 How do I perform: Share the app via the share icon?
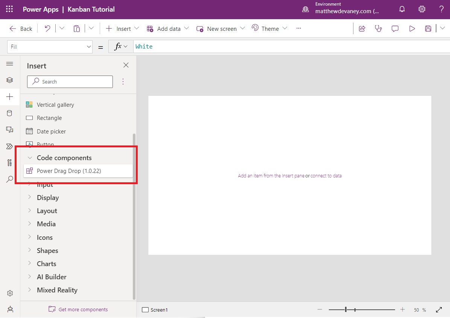click(362, 28)
